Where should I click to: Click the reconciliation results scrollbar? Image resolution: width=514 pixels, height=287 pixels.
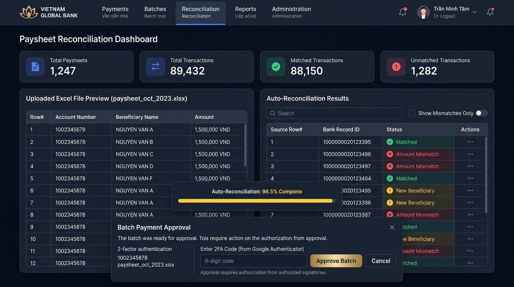tap(486, 175)
